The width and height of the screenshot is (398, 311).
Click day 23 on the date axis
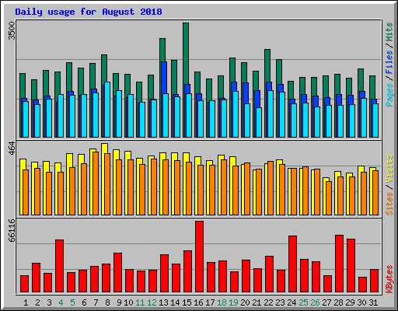tap(280, 302)
